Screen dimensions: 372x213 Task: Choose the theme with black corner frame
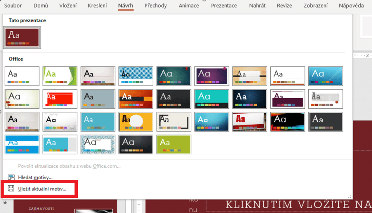point(174,122)
